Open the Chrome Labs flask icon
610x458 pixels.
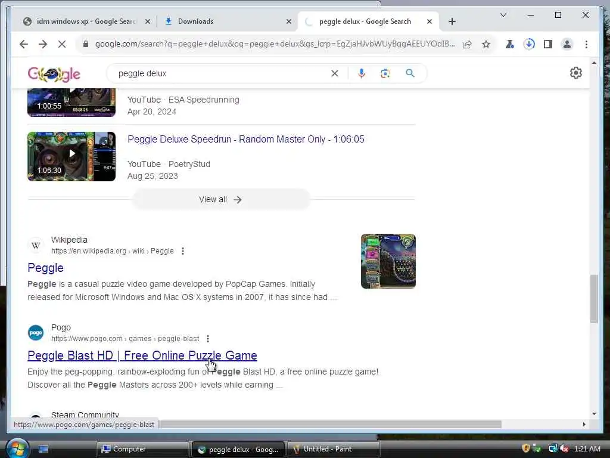click(510, 44)
